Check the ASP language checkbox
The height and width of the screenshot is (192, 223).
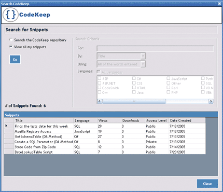pyautogui.click(x=100, y=78)
